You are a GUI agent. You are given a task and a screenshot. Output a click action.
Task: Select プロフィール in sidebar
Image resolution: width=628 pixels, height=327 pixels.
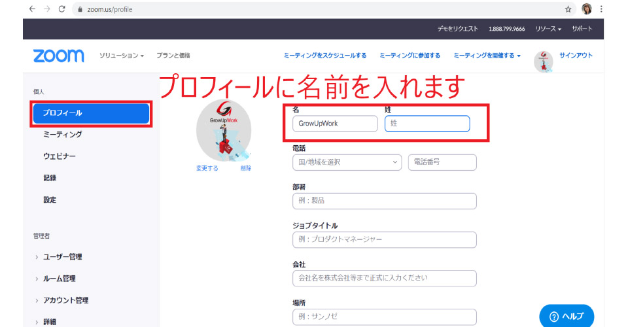92,113
